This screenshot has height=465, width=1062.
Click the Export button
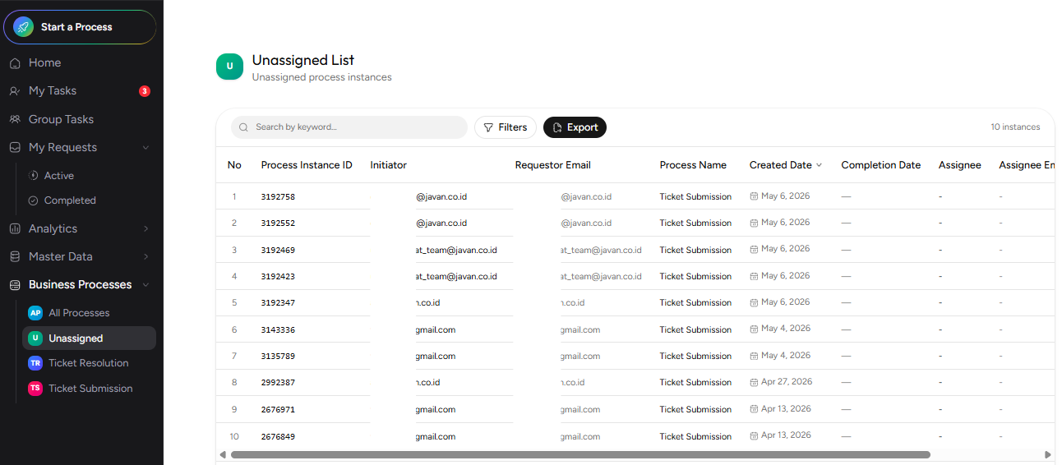[x=575, y=127]
